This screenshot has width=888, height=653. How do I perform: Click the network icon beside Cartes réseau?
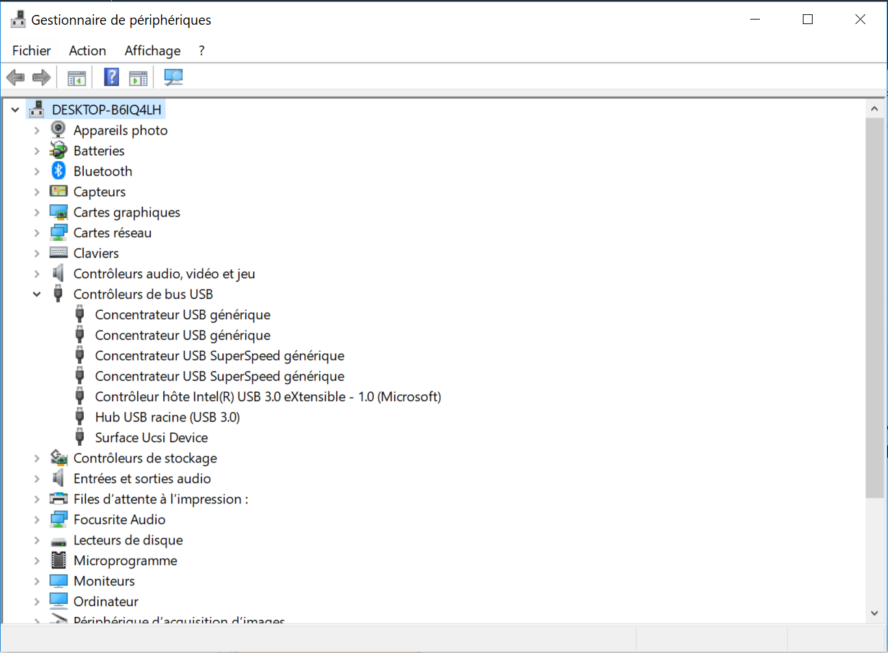point(59,232)
